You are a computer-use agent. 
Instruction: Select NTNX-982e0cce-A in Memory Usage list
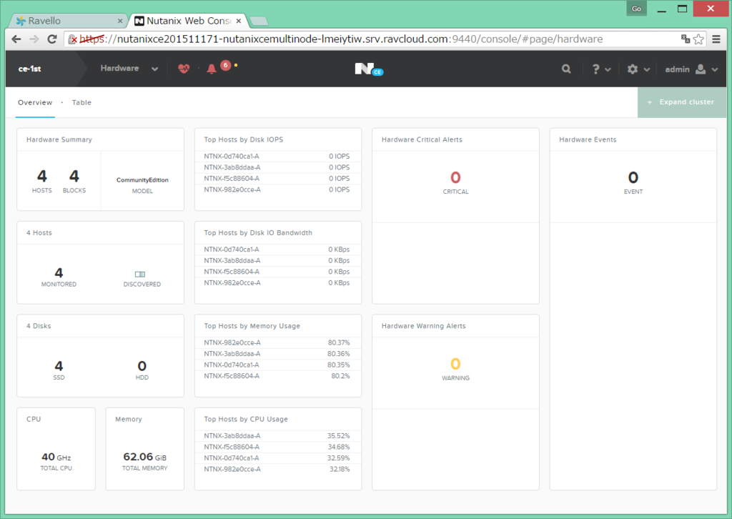(x=232, y=342)
